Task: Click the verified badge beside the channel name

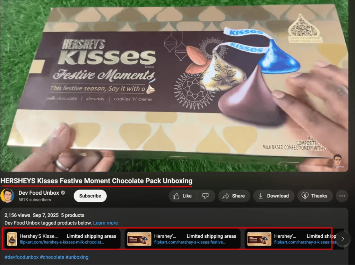Action: point(63,193)
